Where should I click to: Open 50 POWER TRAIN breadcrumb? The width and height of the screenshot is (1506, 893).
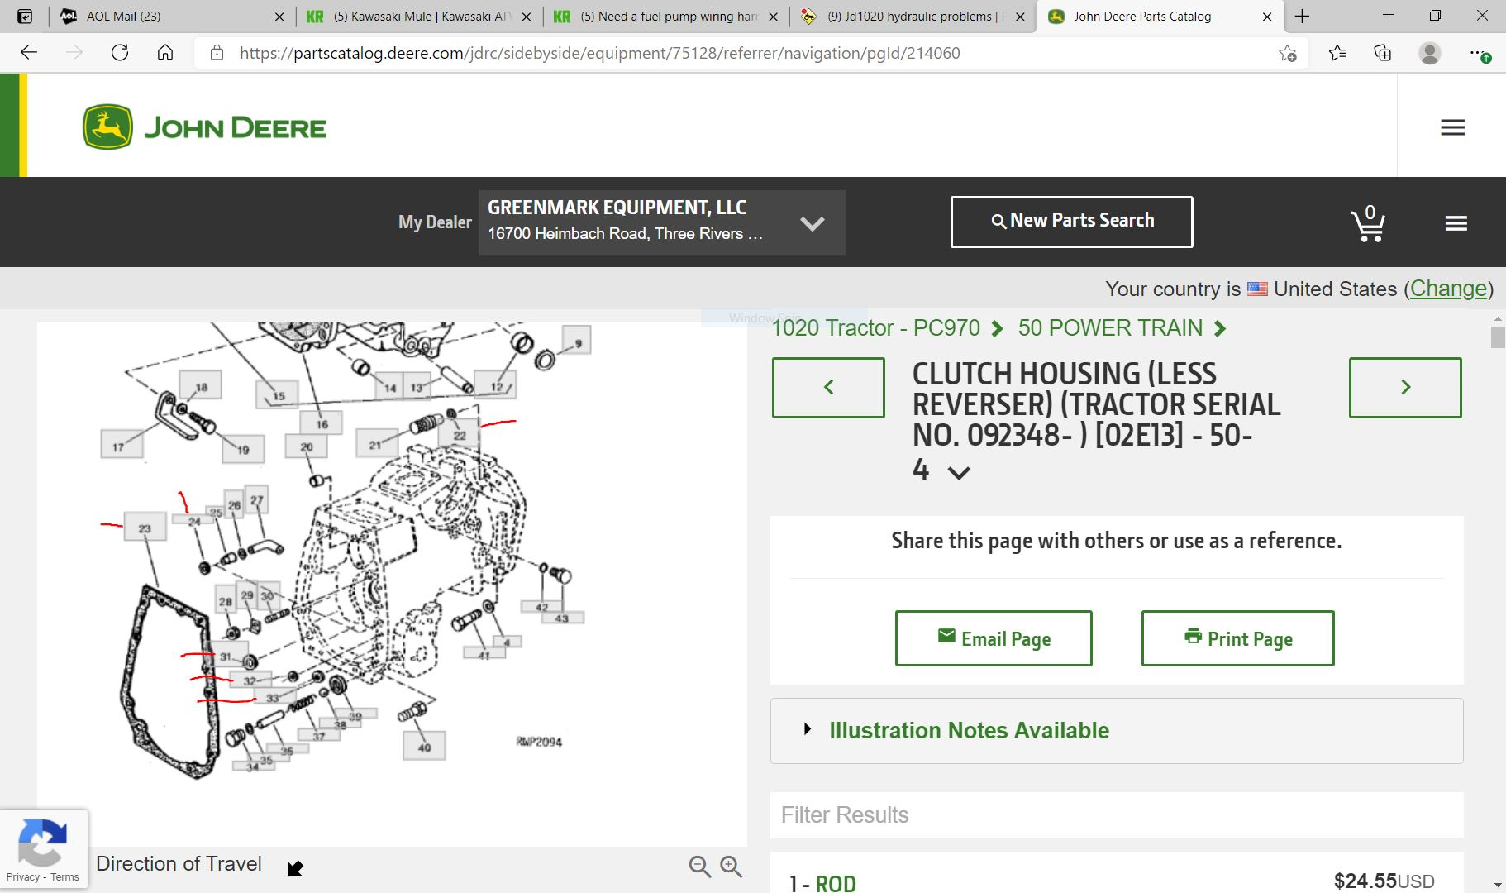[x=1110, y=328]
